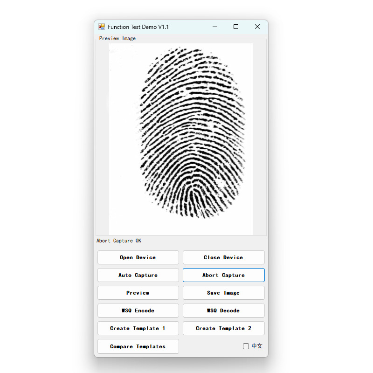Viewport: 373px width, 373px height.
Task: Close the Function Test Demo window
Action: [x=257, y=27]
